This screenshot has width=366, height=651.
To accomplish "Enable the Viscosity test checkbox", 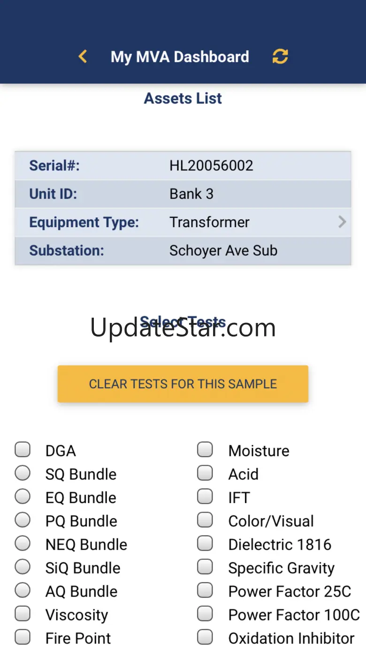I will (23, 614).
